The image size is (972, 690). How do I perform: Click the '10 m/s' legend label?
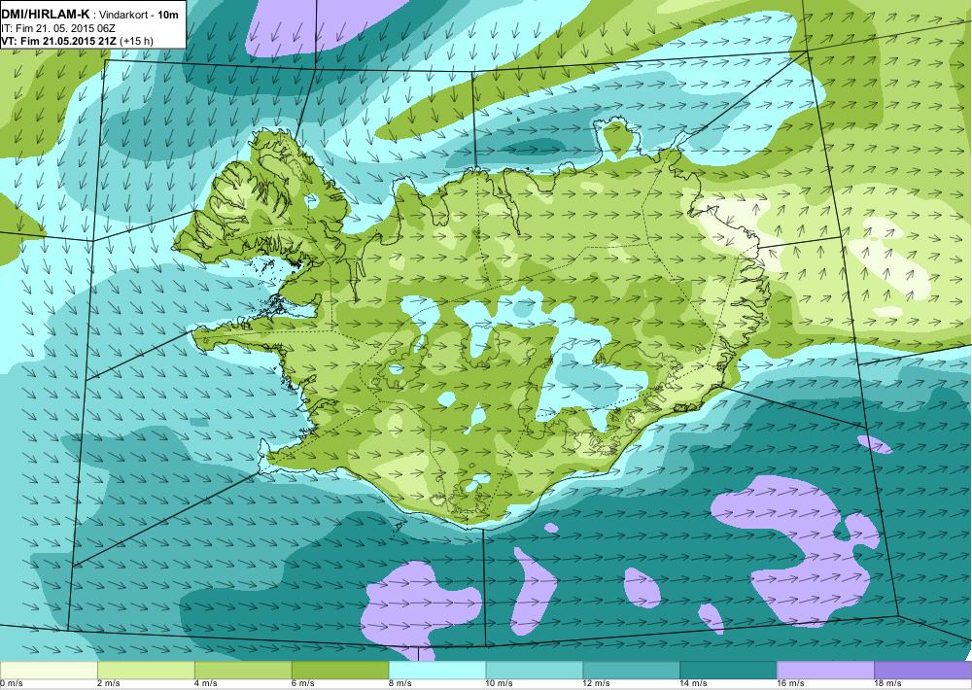[500, 684]
